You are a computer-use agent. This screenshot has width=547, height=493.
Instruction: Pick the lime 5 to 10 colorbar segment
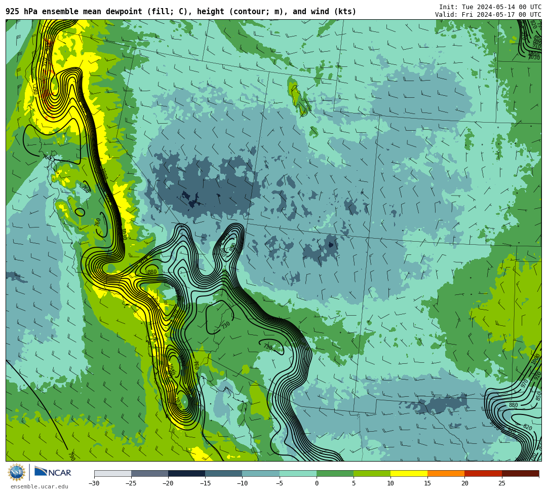(x=372, y=473)
